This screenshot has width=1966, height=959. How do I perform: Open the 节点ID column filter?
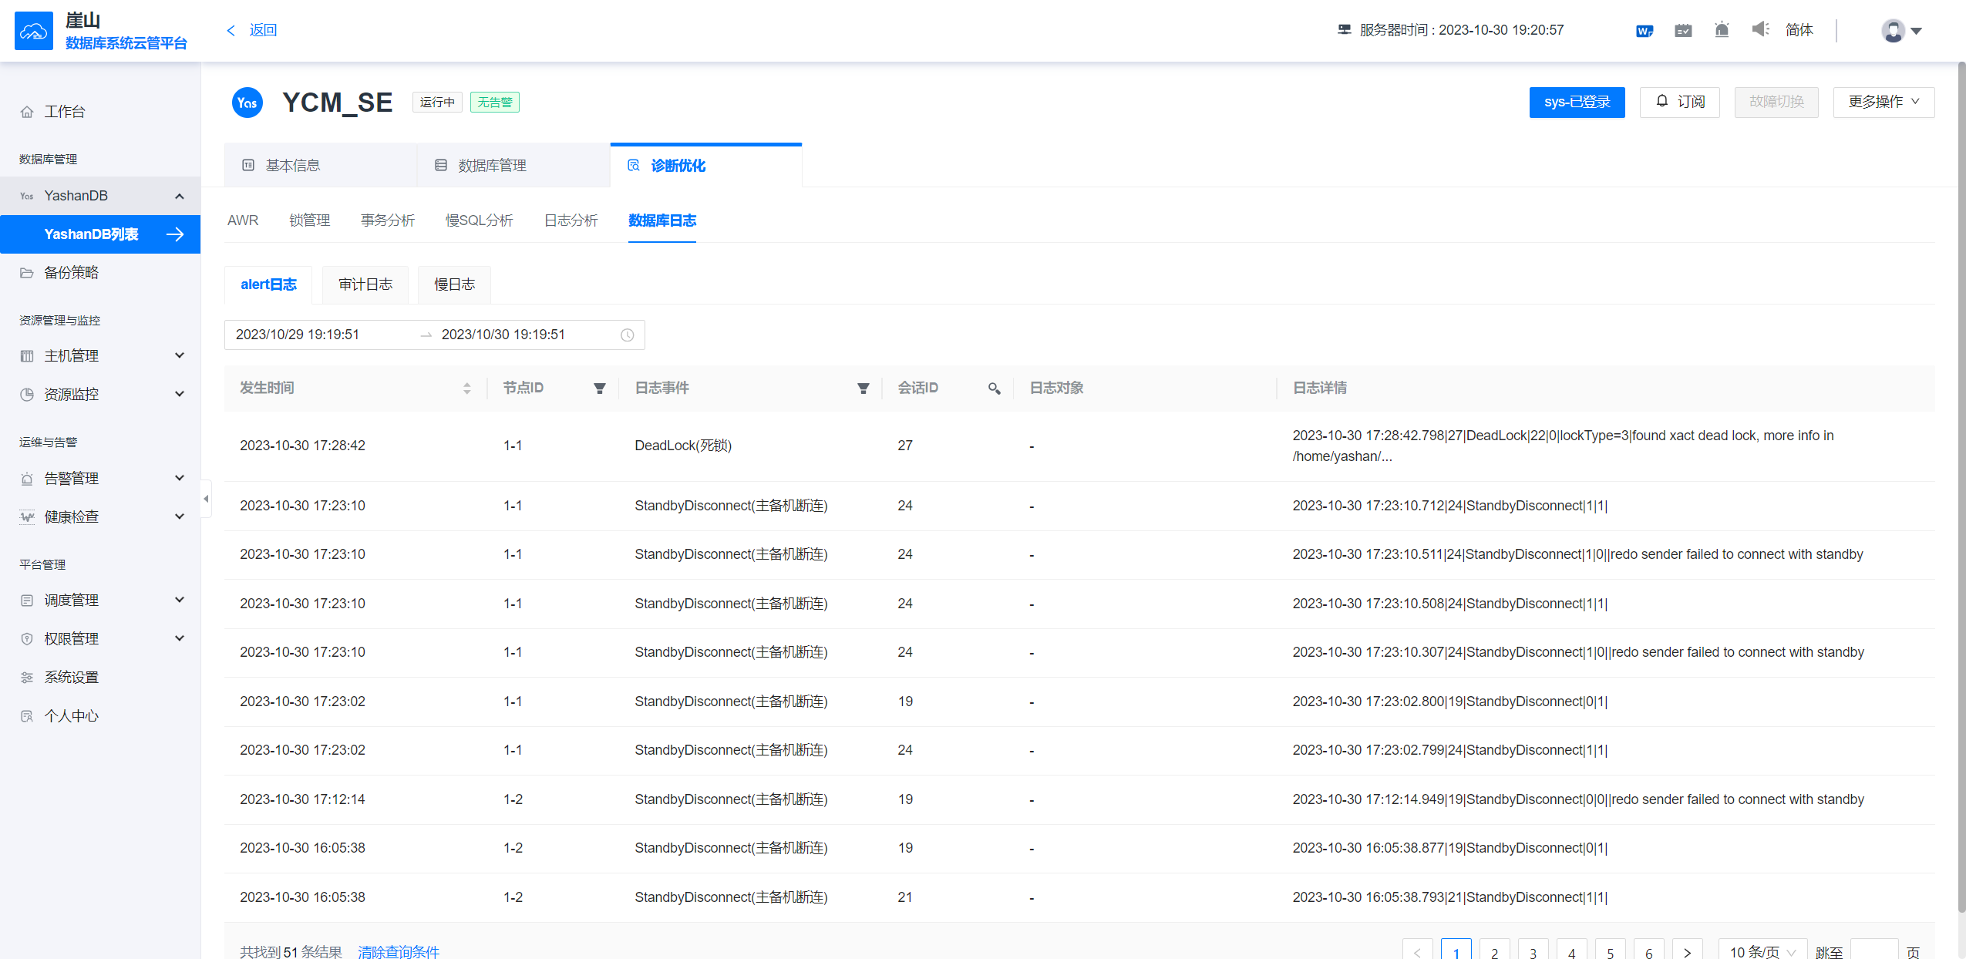599,389
